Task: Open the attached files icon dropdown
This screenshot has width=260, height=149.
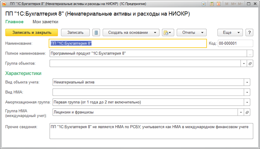Action: coord(169,33)
